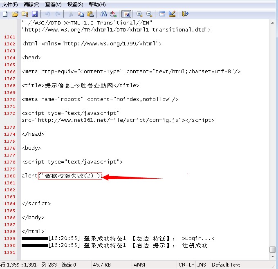Toggle word wrap toolbar button
Image resolution: width=278 pixels, height=269 pixels.
126,14
